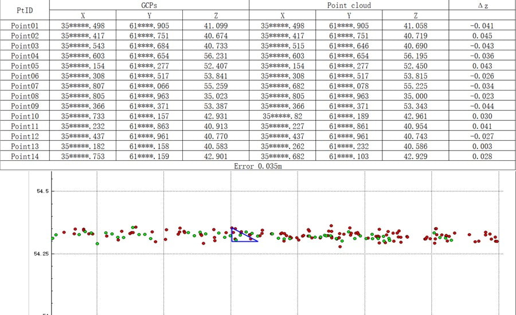Click point cloud Z value 35.000
Viewport: 516px width, 315px height.
pyautogui.click(x=415, y=97)
